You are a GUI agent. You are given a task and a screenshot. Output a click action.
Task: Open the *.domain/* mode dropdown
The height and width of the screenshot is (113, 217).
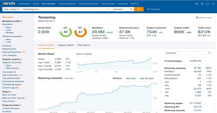coord(122,9)
